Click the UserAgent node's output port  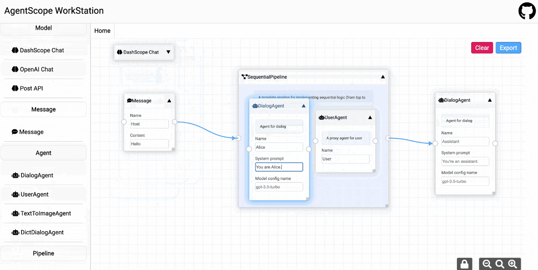[375, 141]
